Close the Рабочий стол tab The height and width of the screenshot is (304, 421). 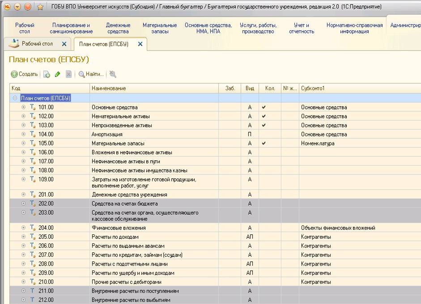(x=64, y=44)
